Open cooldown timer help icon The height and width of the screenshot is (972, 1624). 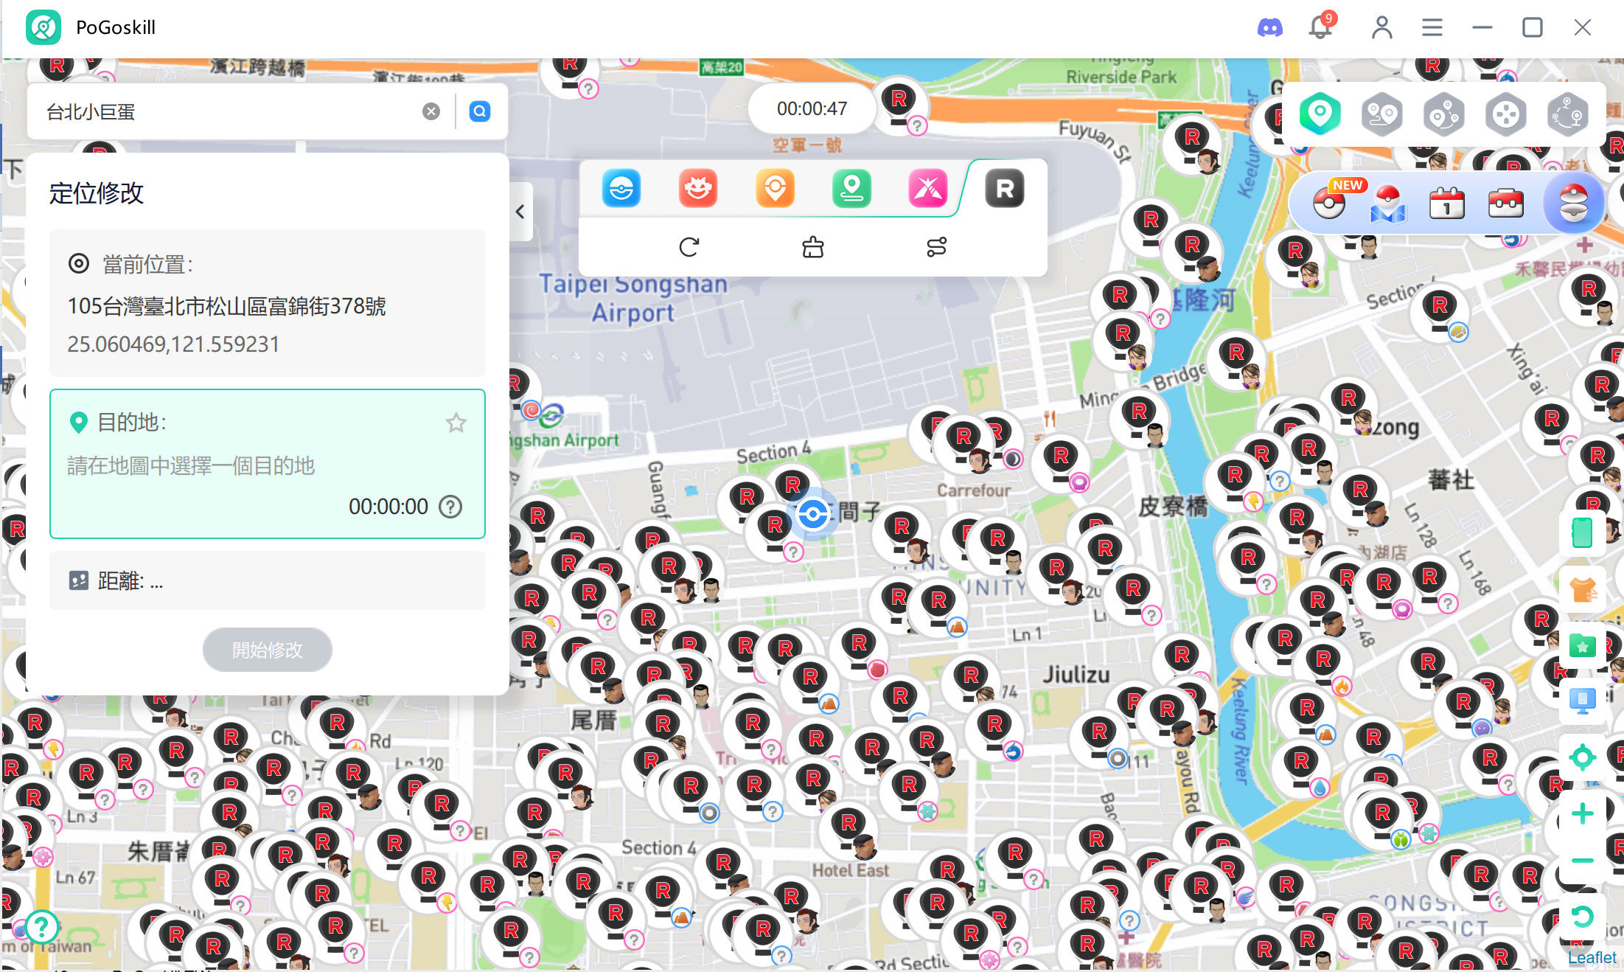450,507
